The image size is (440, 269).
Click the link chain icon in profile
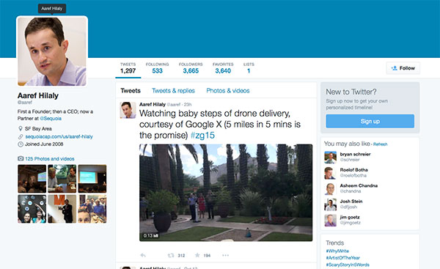21,136
